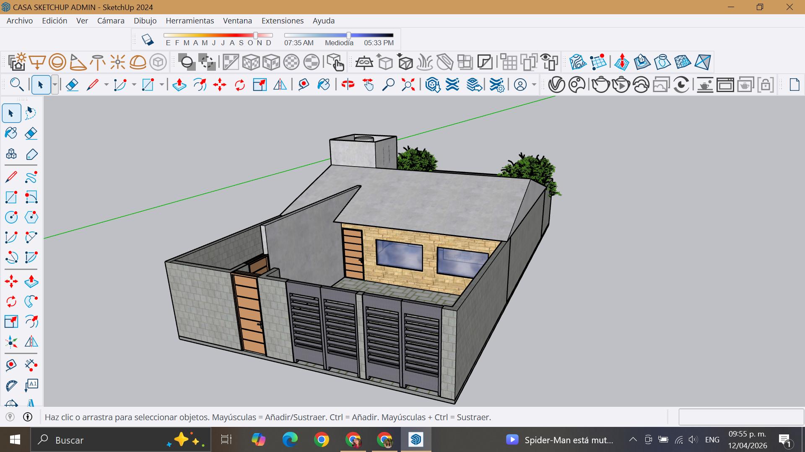The image size is (805, 452).
Task: Select the Orbit camera tool
Action: click(348, 85)
